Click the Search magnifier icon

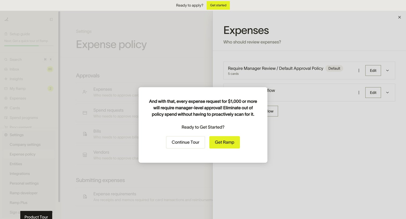pos(6,59)
